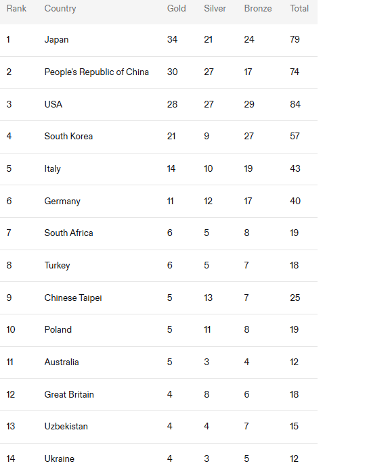Click the Ukraine country cell
Screen dimensions: 369x472
point(60,458)
